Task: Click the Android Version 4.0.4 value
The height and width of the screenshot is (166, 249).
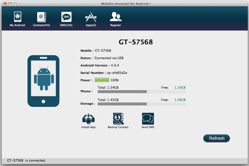Action: tap(115, 65)
